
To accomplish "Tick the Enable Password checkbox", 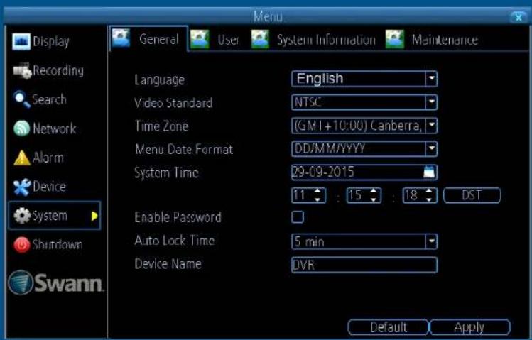I will tap(298, 217).
